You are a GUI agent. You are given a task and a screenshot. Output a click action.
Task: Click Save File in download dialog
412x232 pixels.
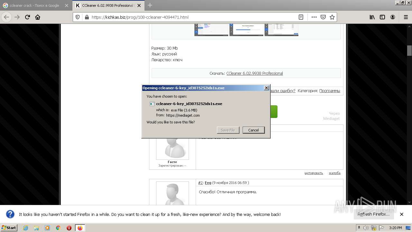click(x=228, y=130)
